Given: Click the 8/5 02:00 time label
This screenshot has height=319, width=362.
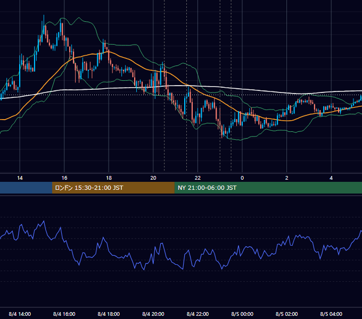Looking at the screenshot, I should 287,314.
